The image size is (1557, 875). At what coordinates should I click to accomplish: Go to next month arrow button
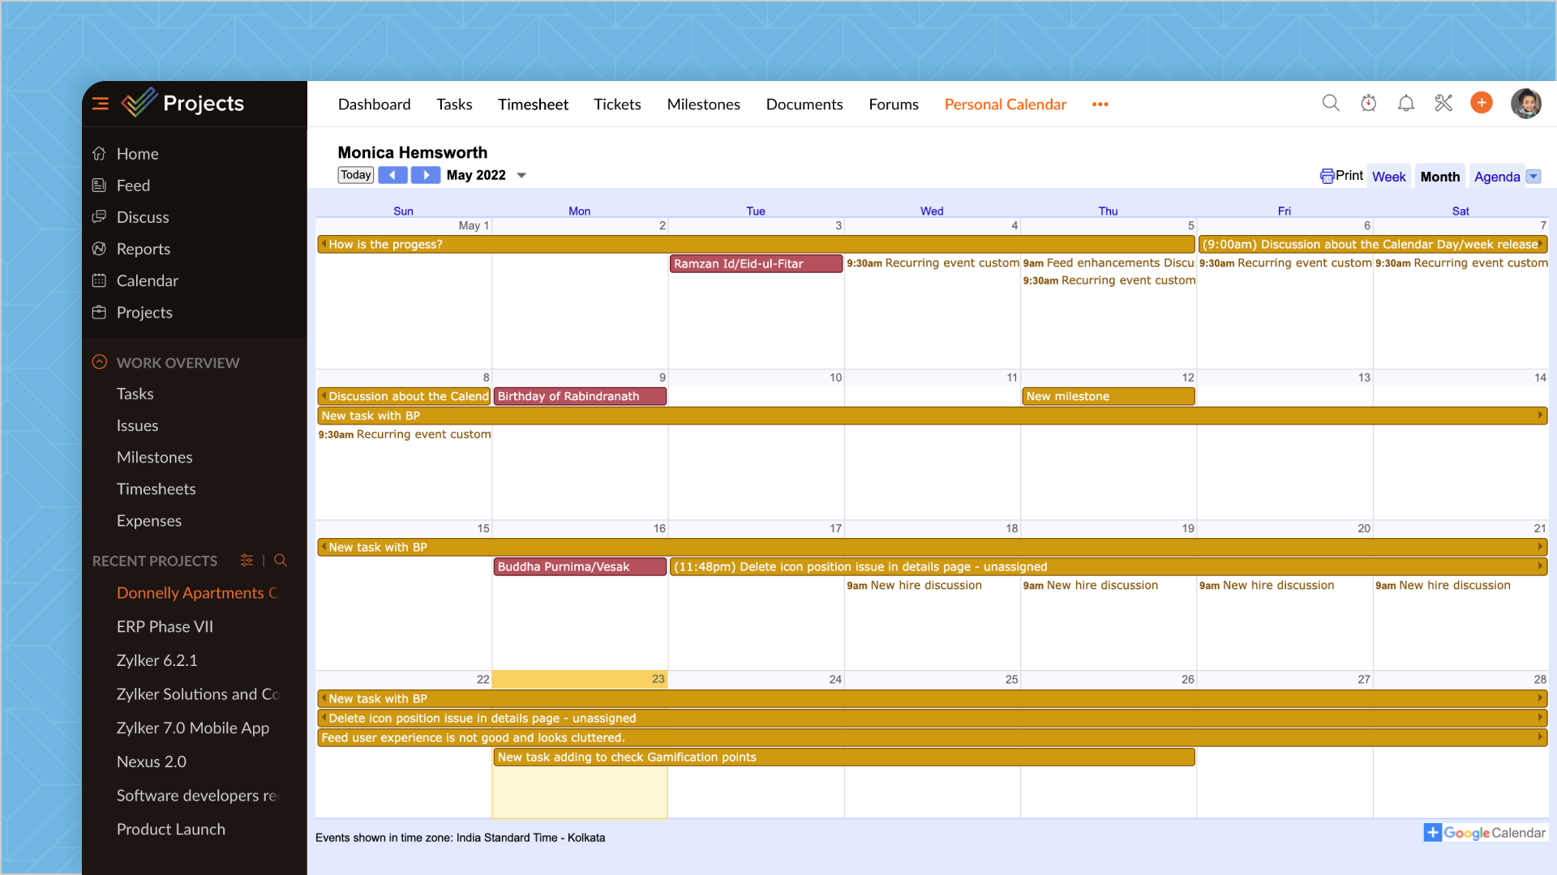coord(426,175)
